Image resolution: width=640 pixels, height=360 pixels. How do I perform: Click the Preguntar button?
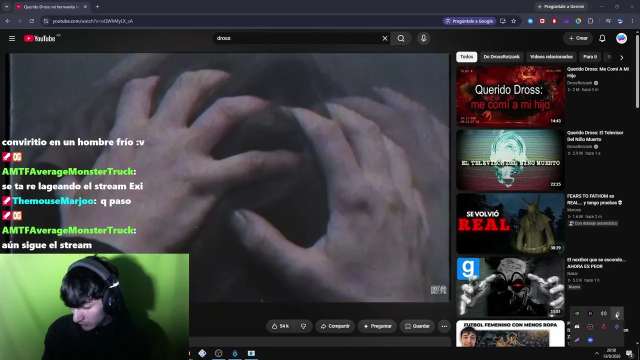coord(377,326)
